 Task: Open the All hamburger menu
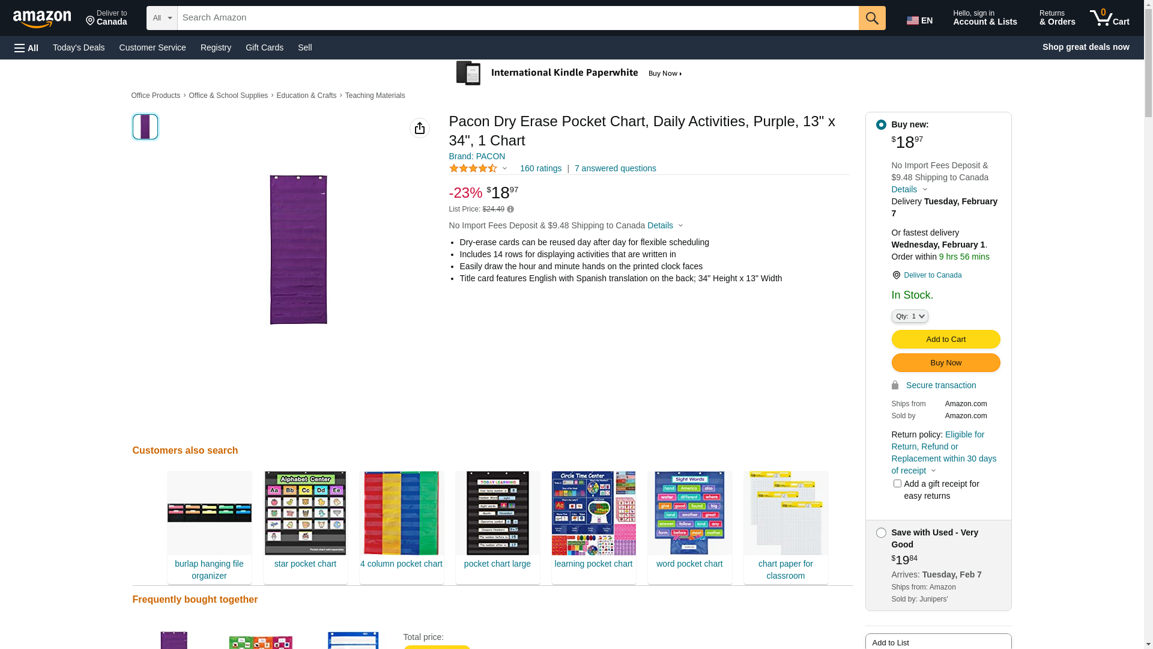(26, 47)
